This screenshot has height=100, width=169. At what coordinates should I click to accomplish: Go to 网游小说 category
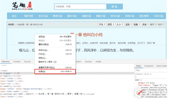click(x=101, y=16)
